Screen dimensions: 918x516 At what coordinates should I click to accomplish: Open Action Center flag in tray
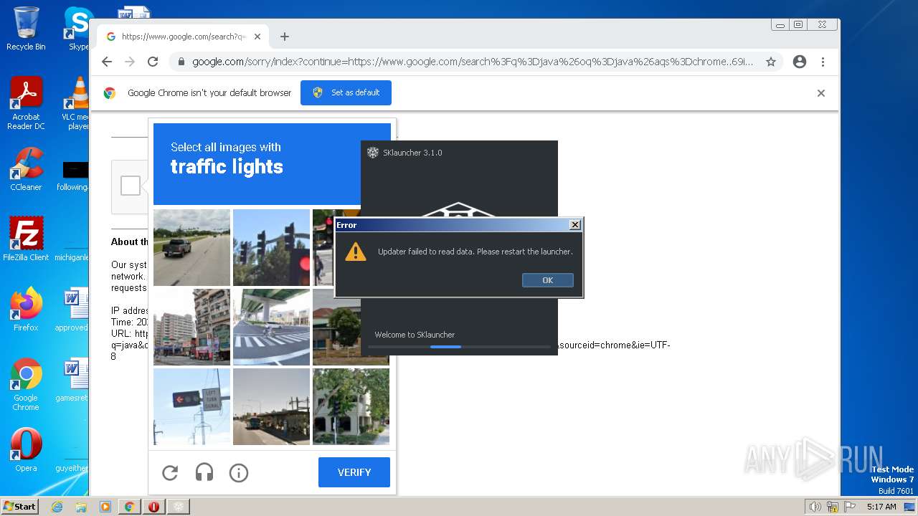coord(849,507)
